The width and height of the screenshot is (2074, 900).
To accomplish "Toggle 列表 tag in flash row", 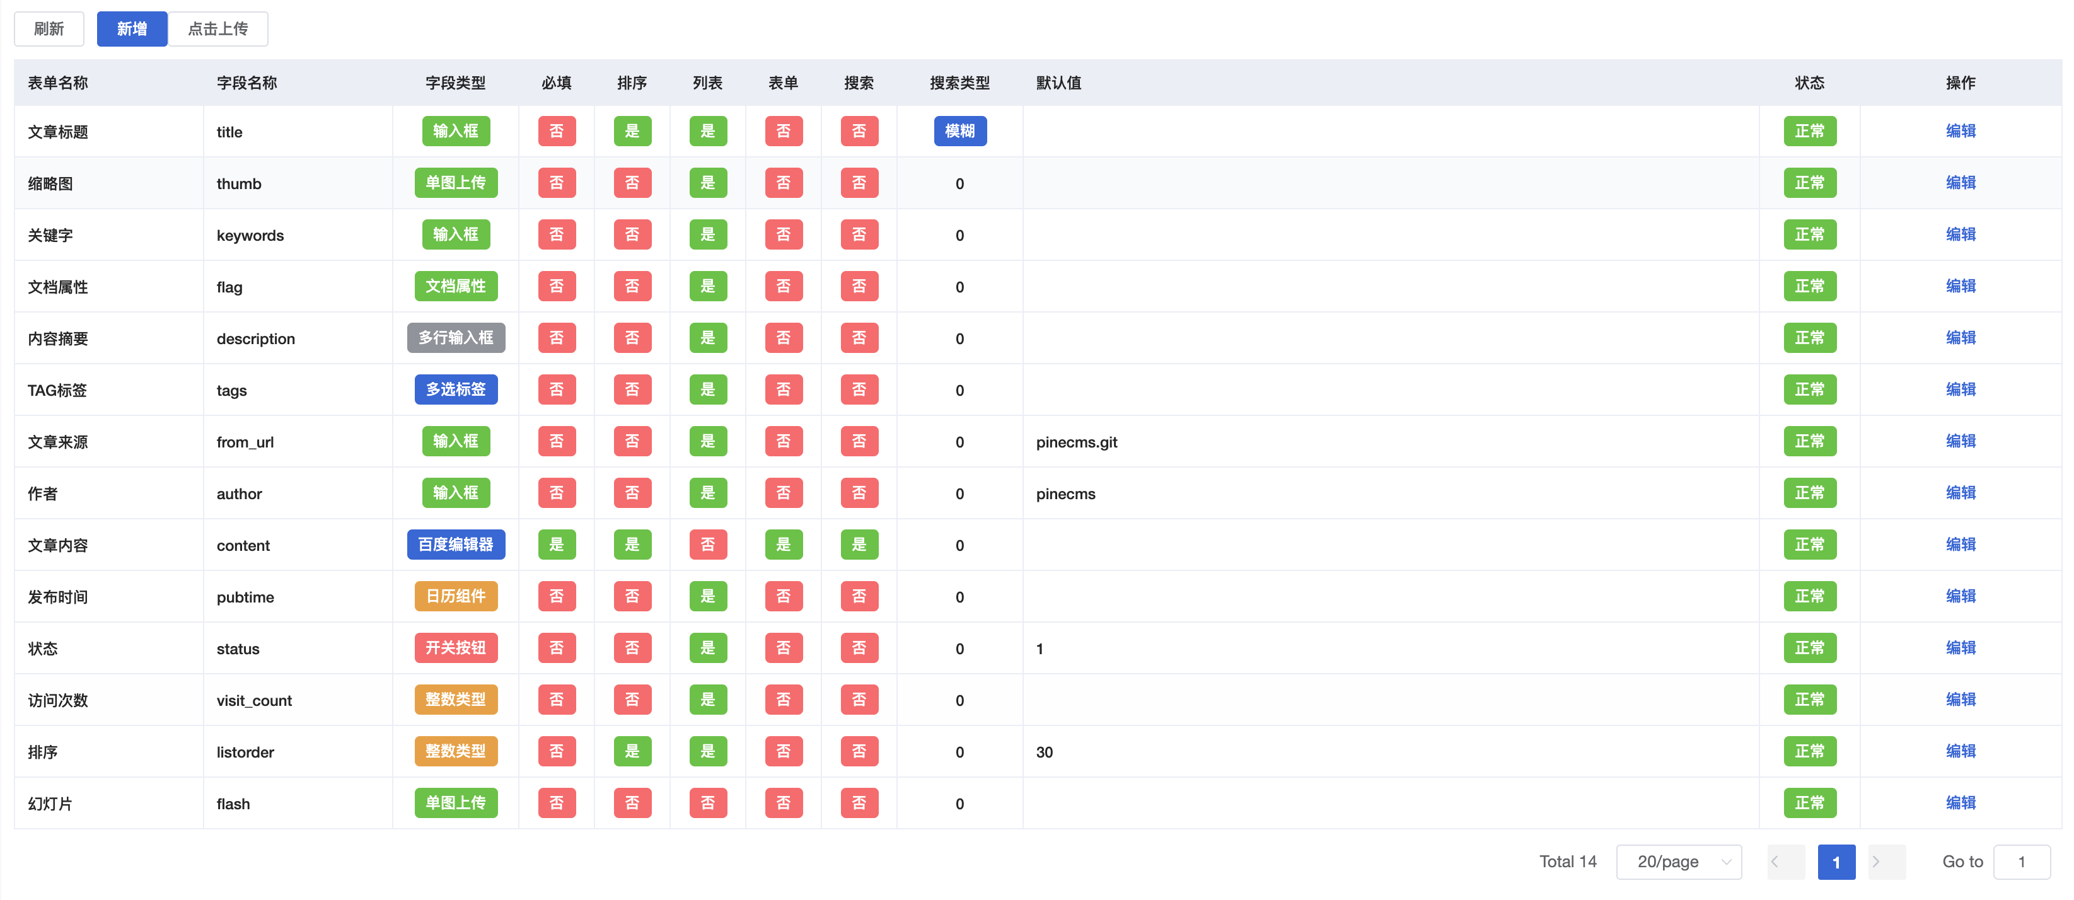I will [x=708, y=804].
